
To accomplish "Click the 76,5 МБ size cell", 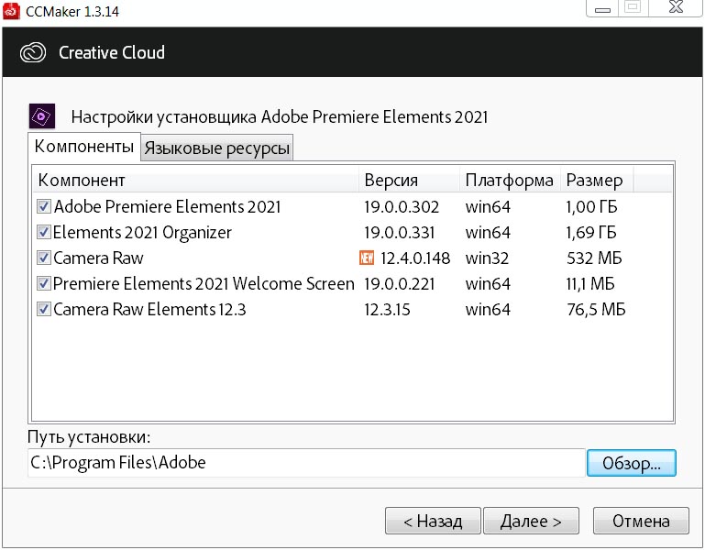I will tap(596, 310).
